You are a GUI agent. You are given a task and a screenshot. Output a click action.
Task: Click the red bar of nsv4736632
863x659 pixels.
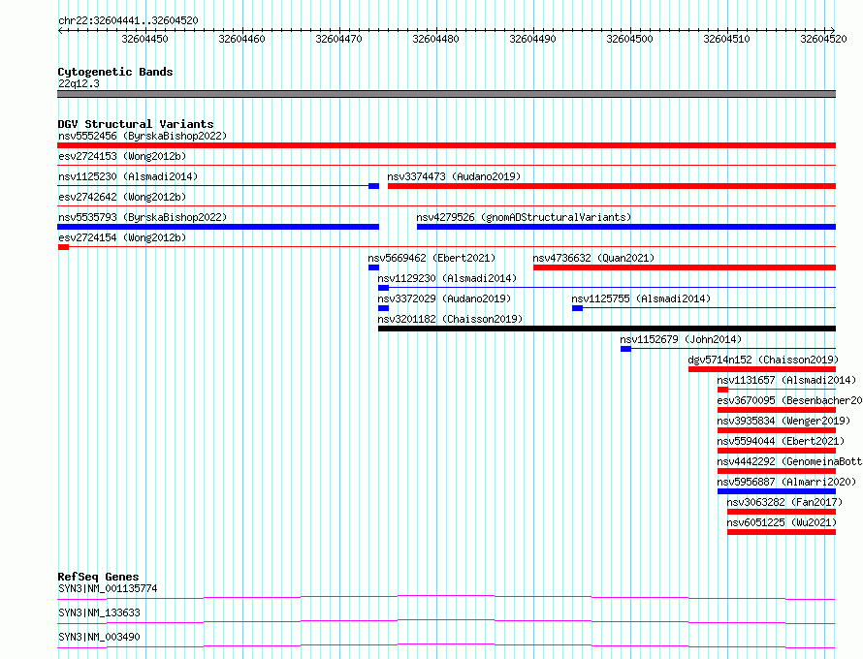click(685, 267)
